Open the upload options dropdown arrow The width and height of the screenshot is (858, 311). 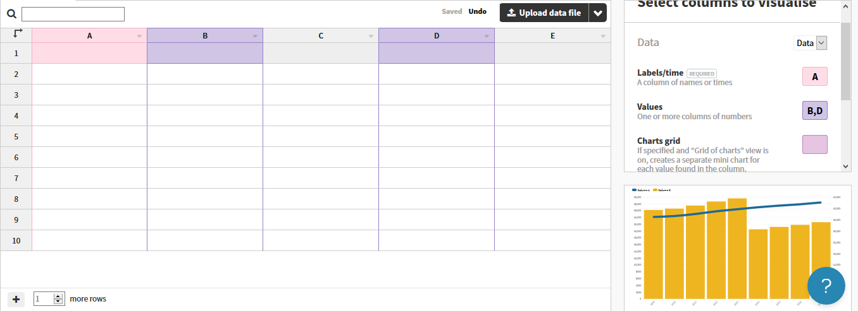tap(598, 13)
